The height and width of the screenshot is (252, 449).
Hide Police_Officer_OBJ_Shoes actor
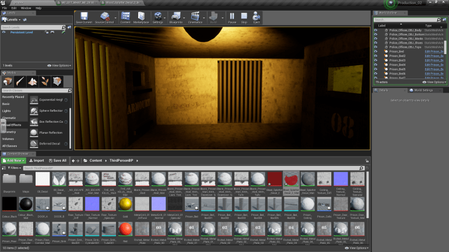pos(376,43)
